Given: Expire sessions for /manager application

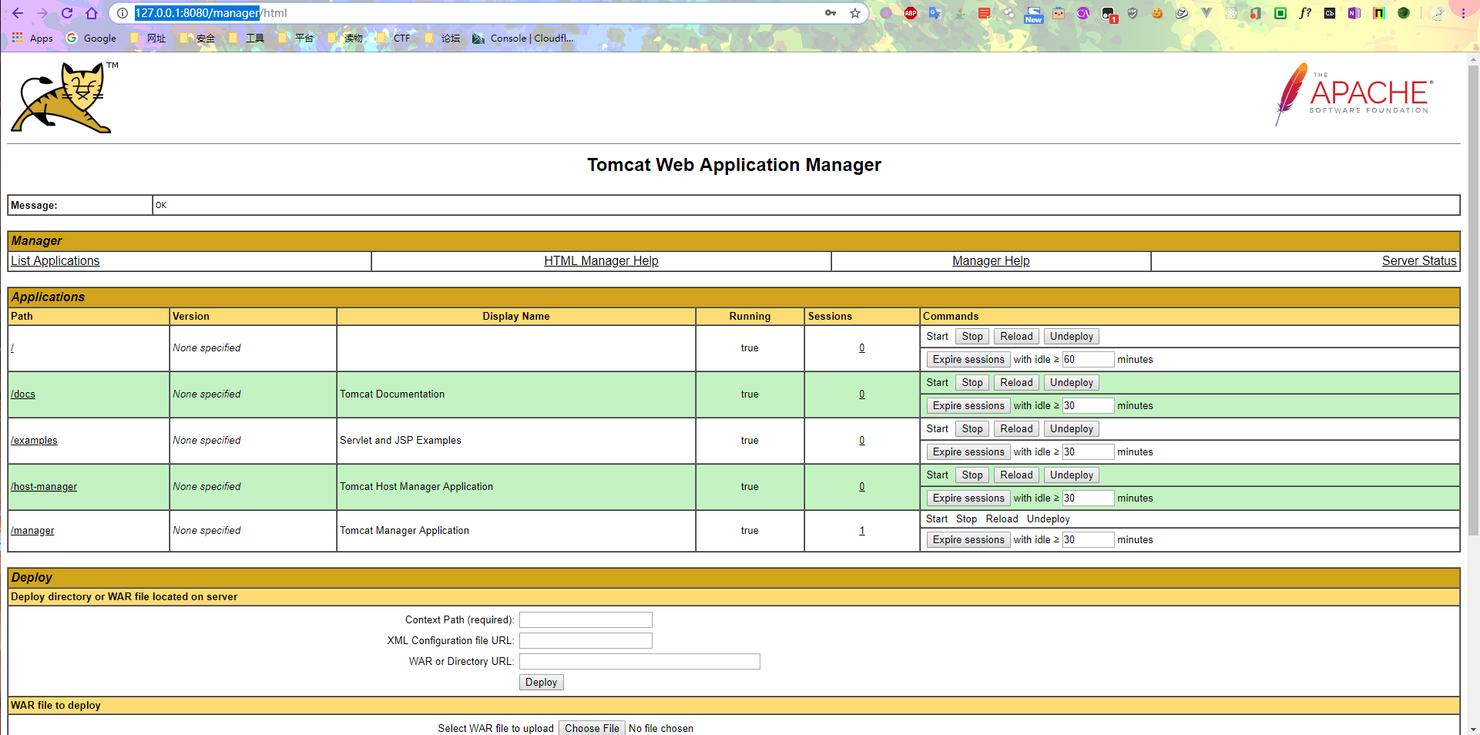Looking at the screenshot, I should coord(968,539).
